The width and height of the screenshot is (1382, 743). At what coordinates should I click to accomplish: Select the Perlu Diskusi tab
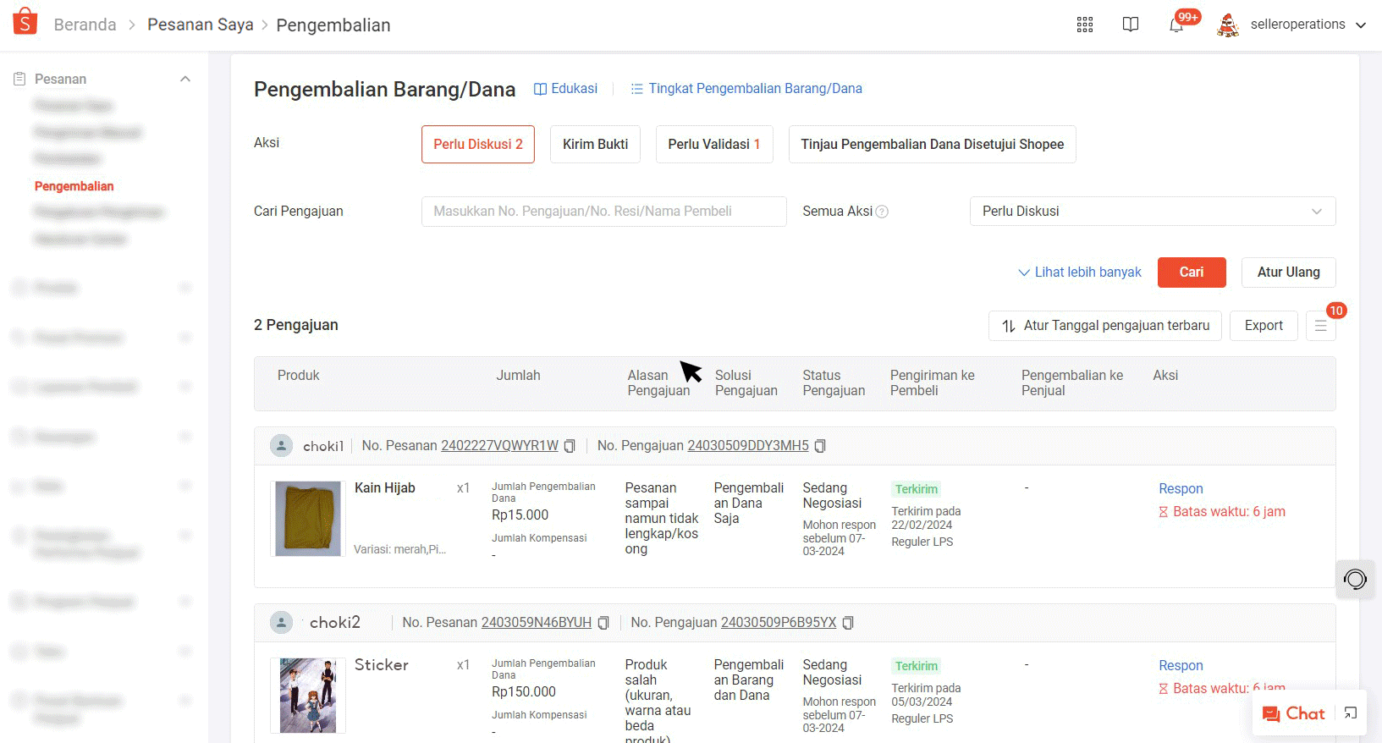tap(477, 145)
